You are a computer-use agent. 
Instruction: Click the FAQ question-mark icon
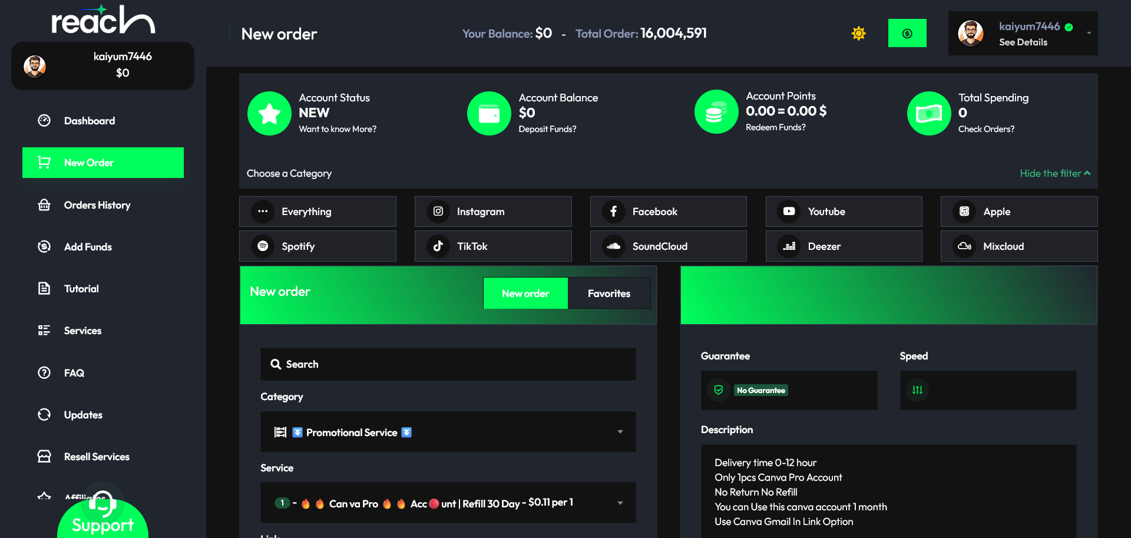44,373
